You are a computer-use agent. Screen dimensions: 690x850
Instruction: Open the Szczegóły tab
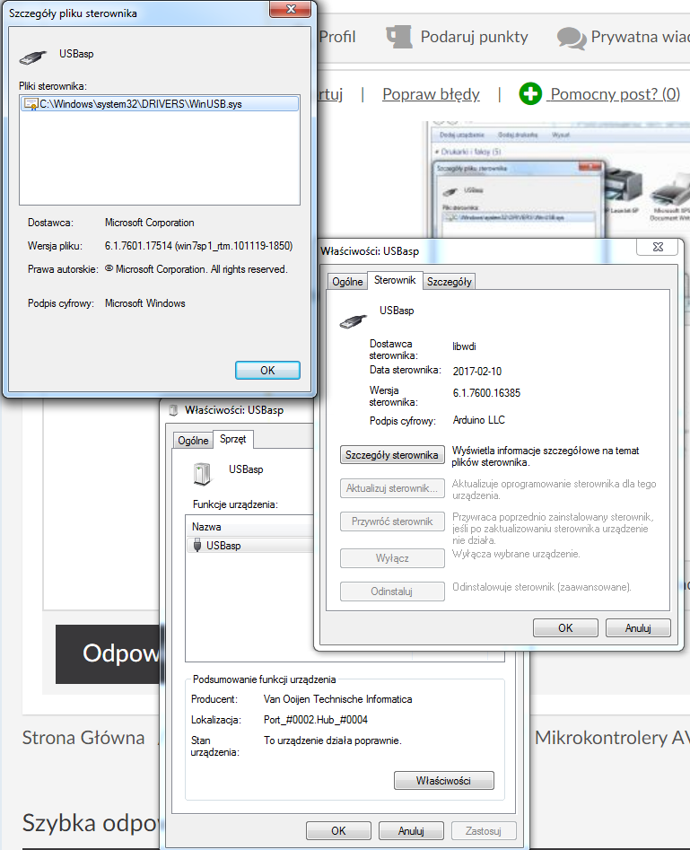point(450,281)
